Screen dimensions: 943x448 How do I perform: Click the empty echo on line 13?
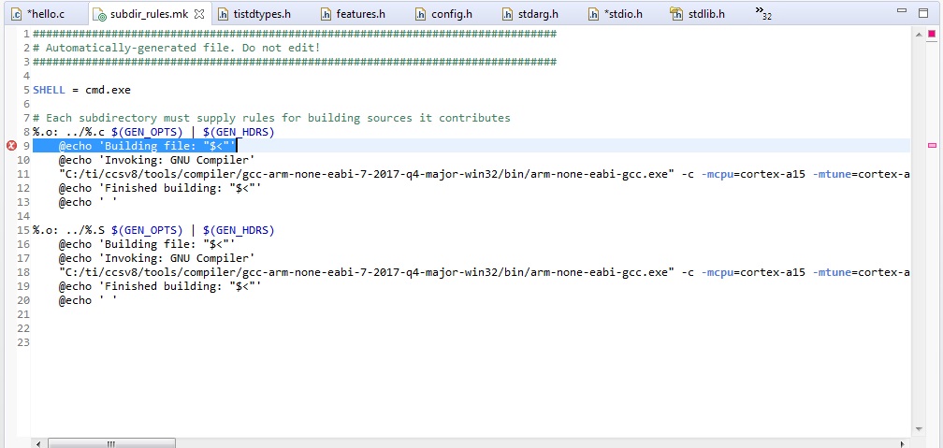coord(88,202)
